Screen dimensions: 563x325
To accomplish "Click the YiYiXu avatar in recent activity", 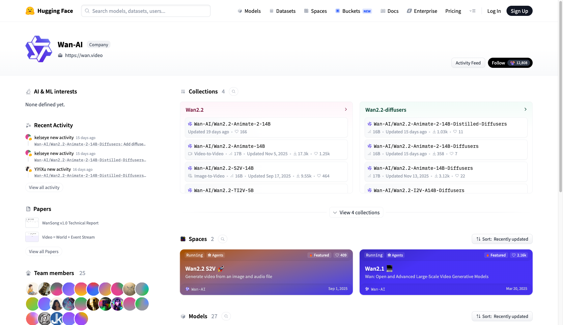I will click(x=28, y=169).
